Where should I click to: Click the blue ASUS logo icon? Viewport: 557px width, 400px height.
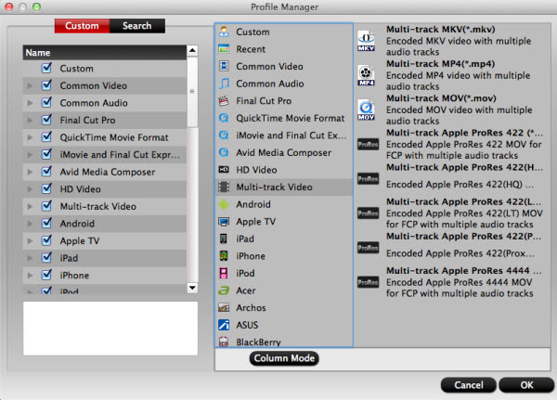point(224,325)
